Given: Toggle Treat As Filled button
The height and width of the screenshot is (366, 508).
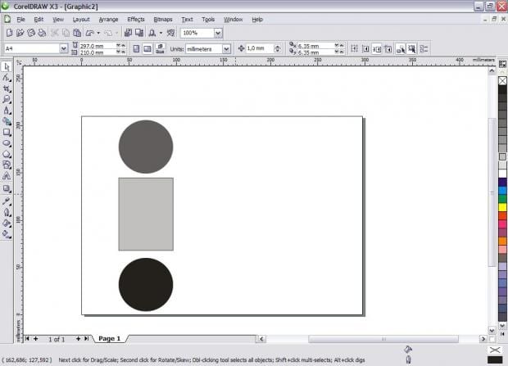Looking at the screenshot, I should (x=412, y=49).
